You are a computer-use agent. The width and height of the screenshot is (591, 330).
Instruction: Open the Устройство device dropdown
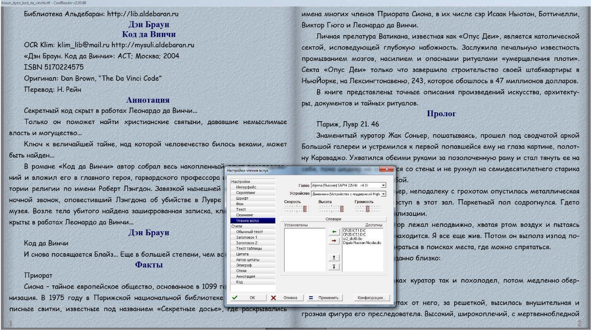[x=384, y=194]
